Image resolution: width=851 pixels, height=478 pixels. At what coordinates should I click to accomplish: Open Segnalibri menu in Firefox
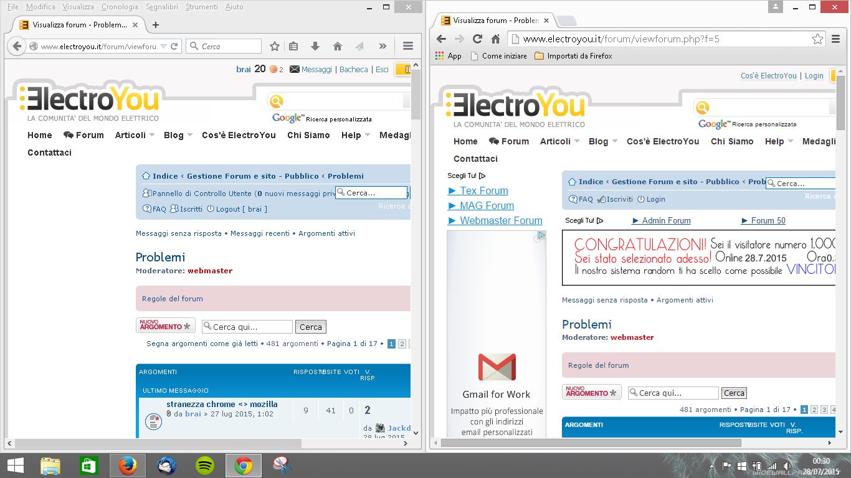(162, 7)
